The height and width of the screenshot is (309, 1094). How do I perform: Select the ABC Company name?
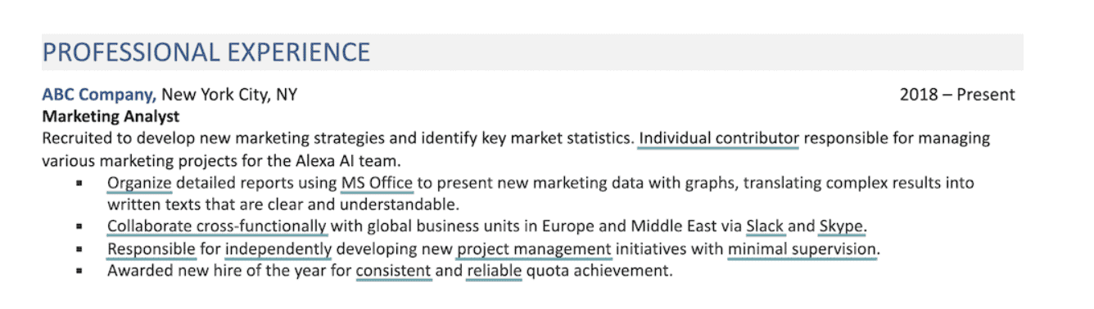(99, 95)
